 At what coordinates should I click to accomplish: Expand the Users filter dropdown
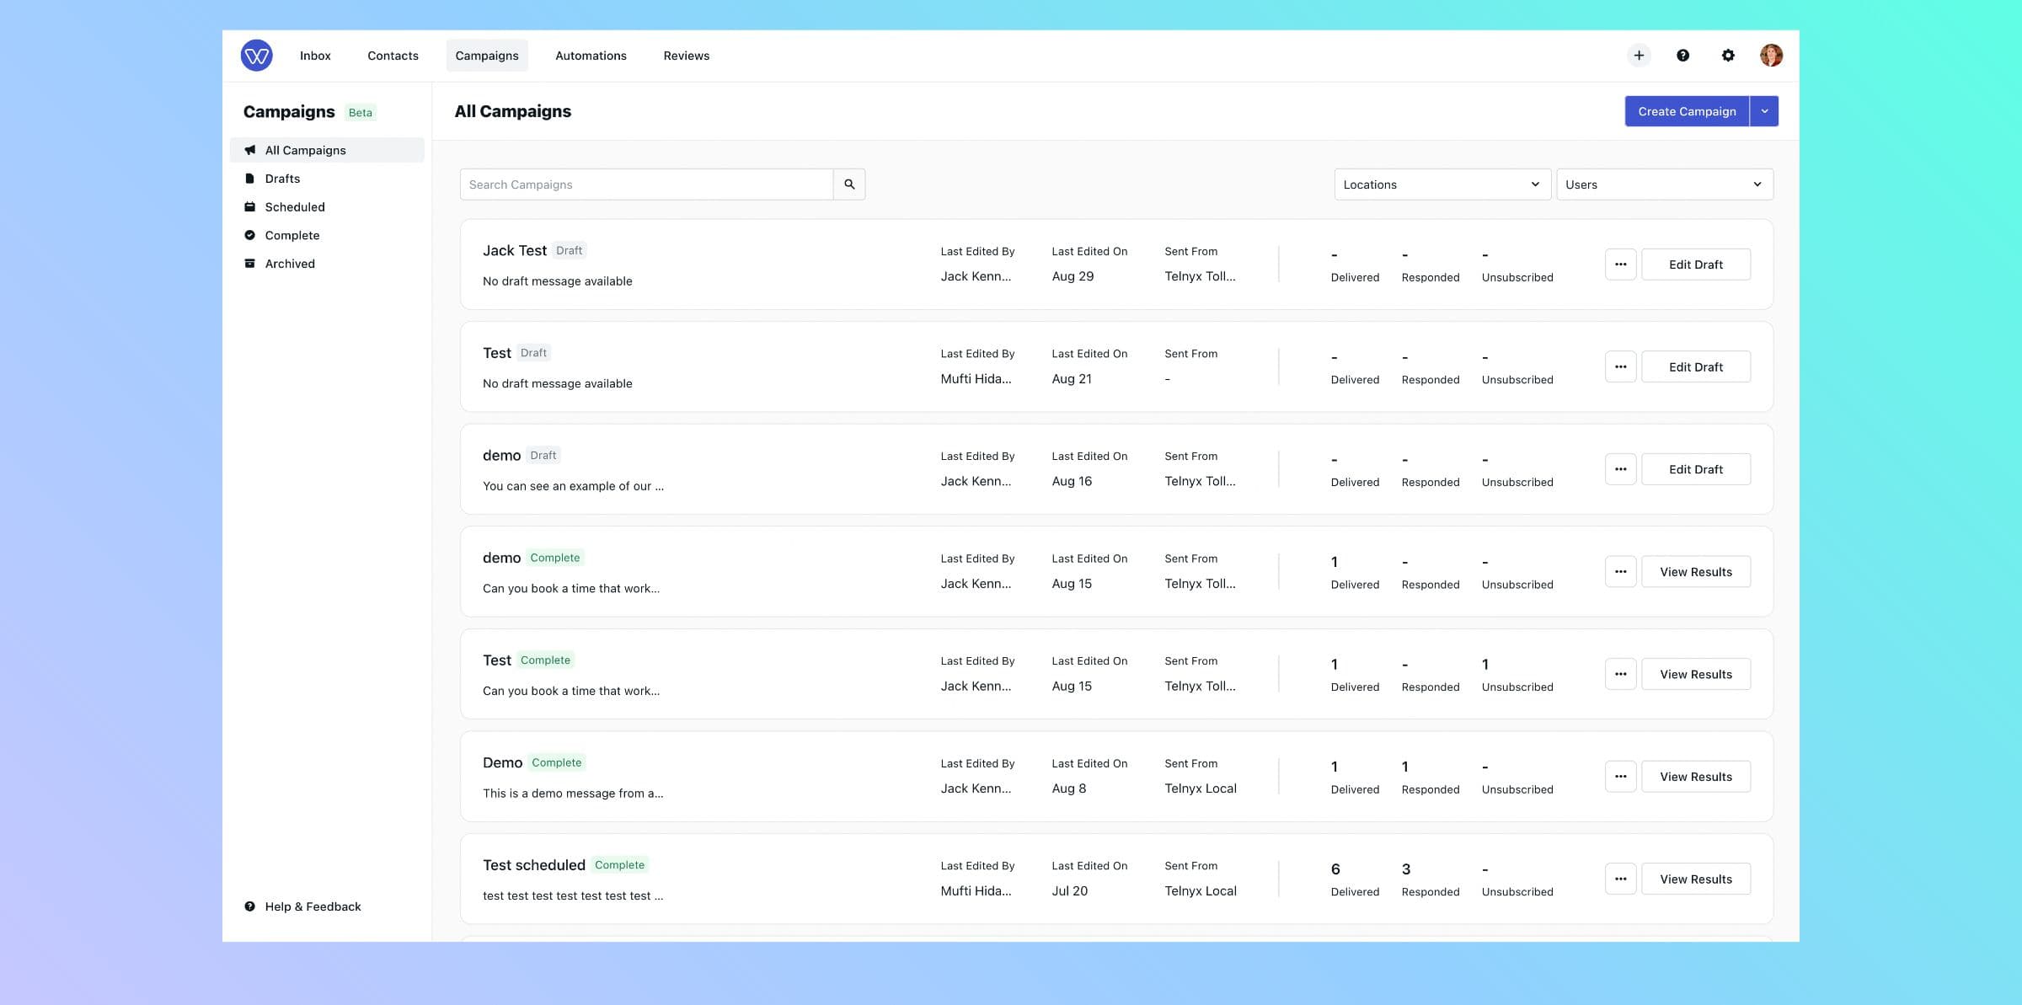point(1664,184)
